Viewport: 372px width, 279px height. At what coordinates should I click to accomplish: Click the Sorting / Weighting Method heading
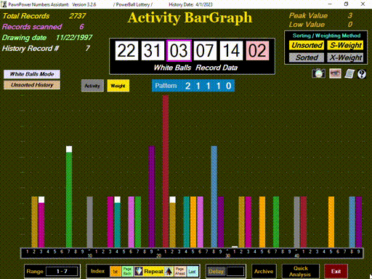(x=326, y=36)
